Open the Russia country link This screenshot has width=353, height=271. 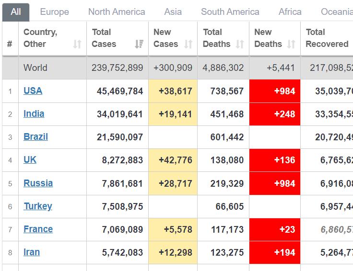pos(38,183)
